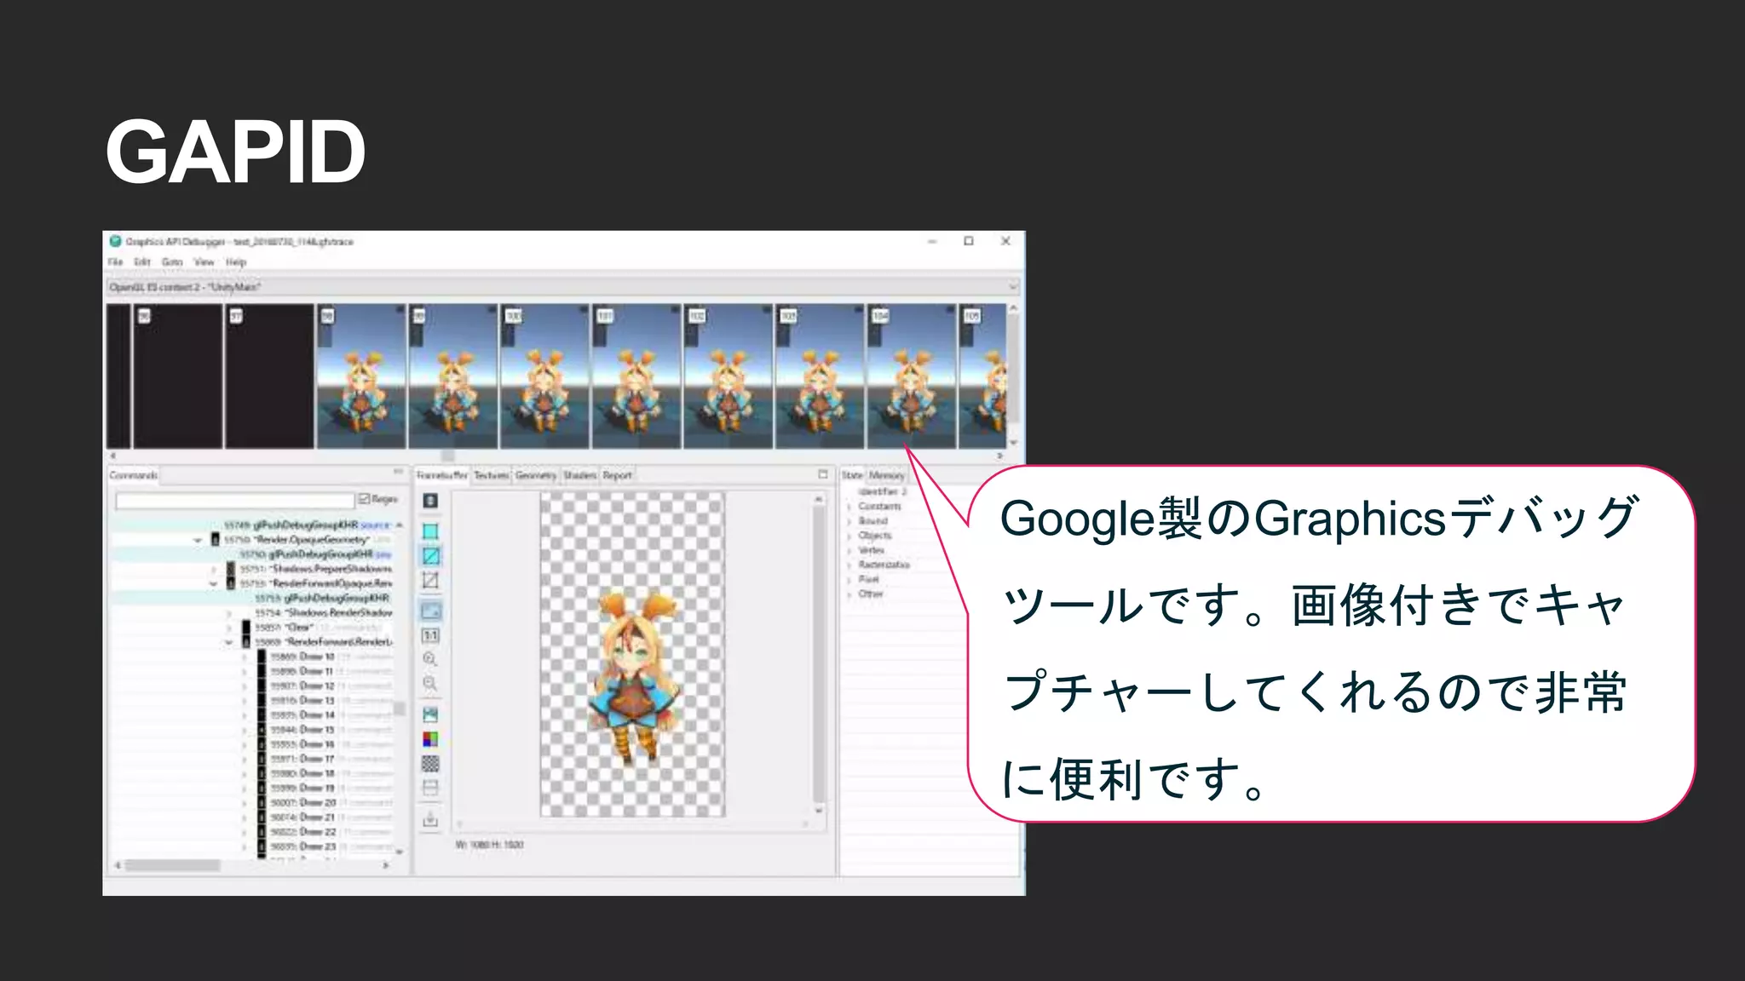Select the Vertex state node
This screenshot has height=981, width=1745.
871,550
